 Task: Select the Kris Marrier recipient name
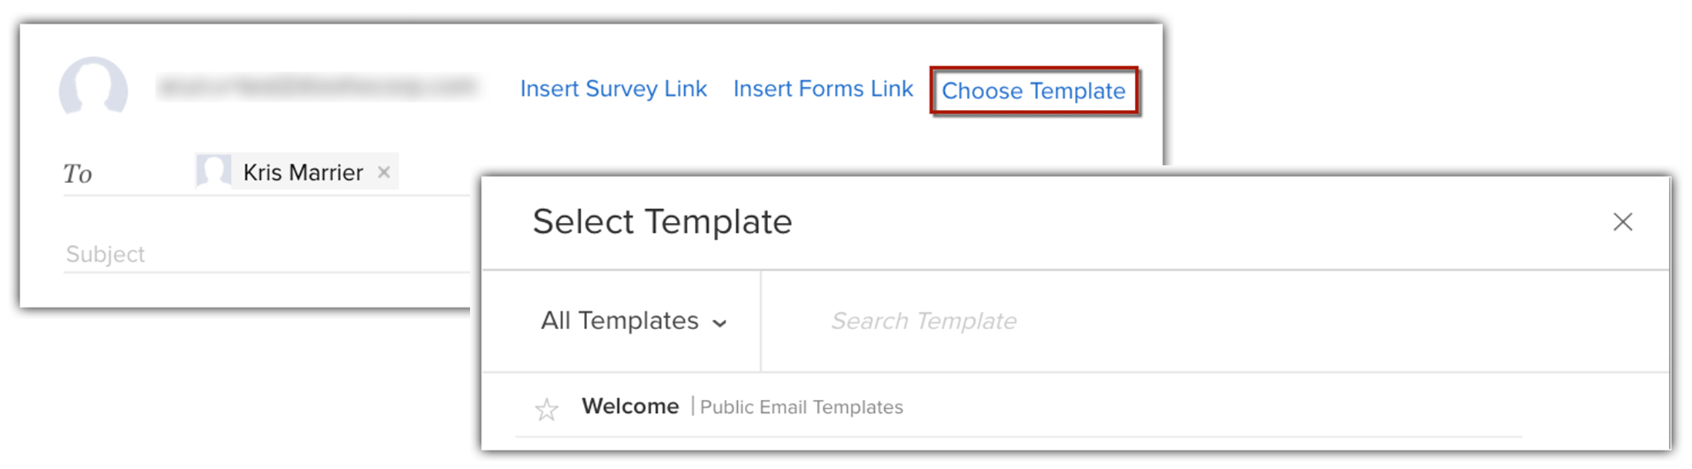tap(303, 172)
